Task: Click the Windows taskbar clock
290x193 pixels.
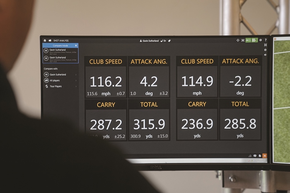Action: click(x=261, y=161)
